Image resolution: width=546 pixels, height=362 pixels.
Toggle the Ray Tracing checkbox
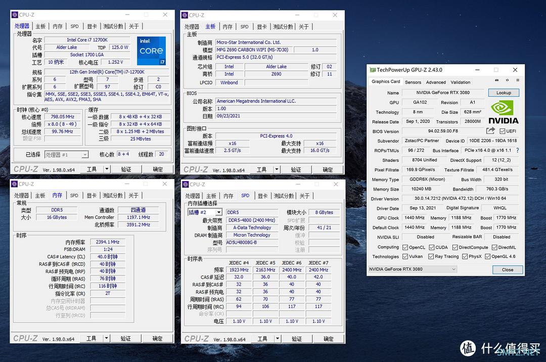click(x=431, y=256)
